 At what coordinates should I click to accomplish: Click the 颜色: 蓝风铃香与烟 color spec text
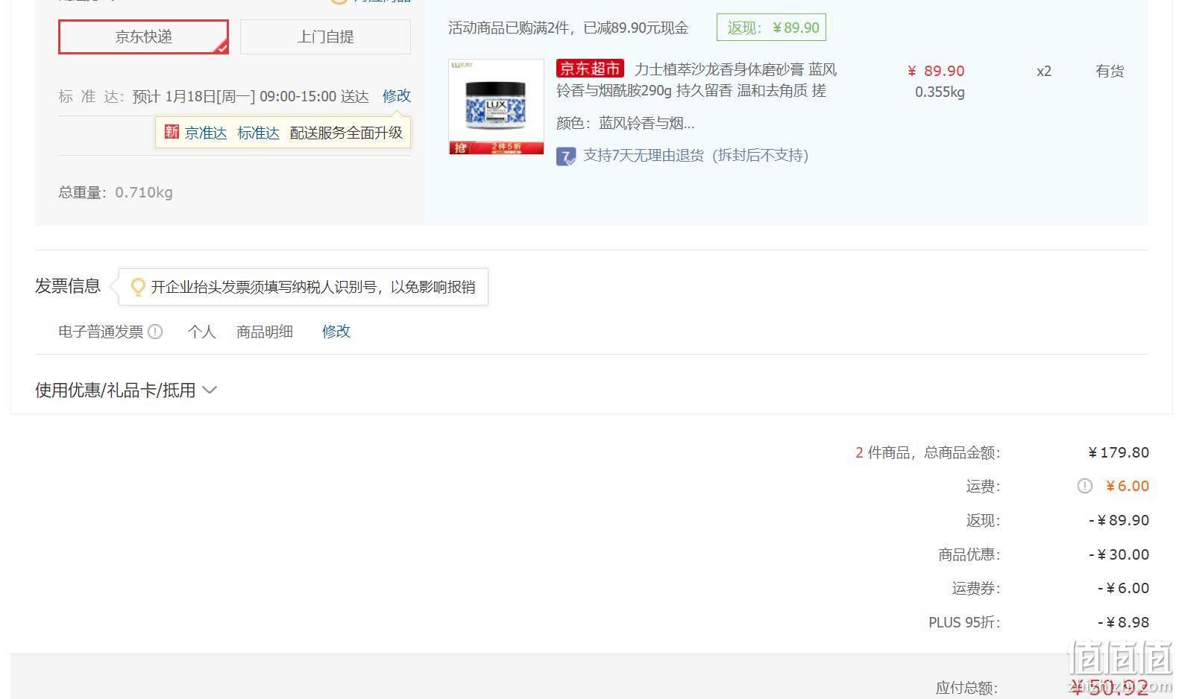pos(626,123)
